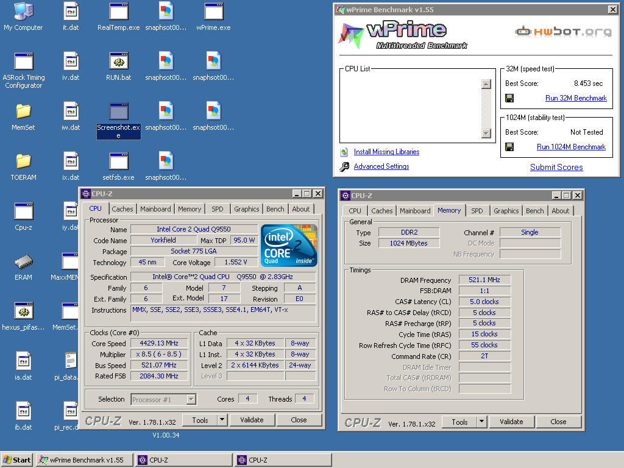624x468 pixels.
Task: Click Run 32M Benchmark link
Action: tap(576, 98)
